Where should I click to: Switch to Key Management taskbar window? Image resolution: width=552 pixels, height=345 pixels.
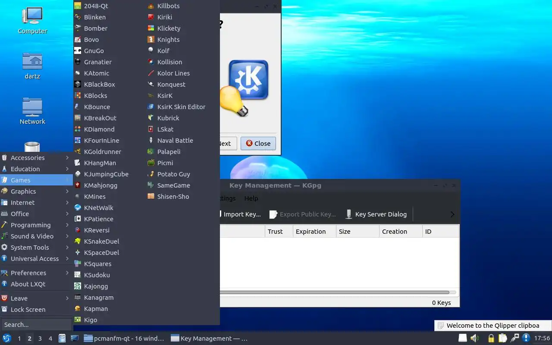tap(210, 339)
